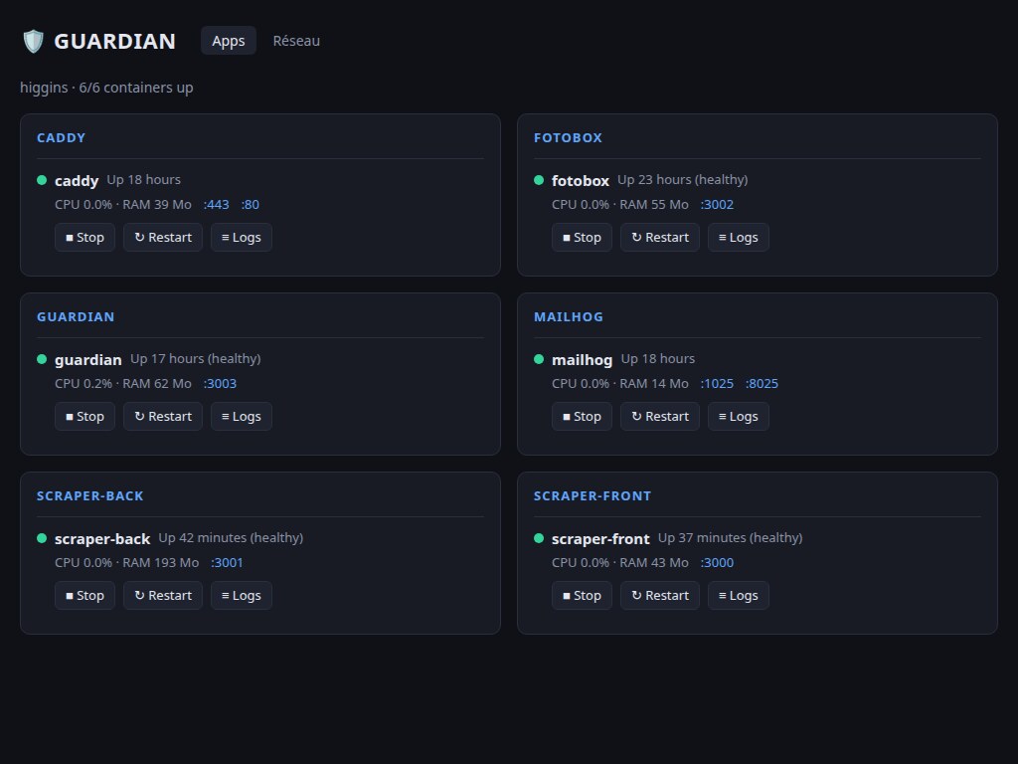Show Logs for fotobox
1018x764 pixels.
[x=739, y=237]
